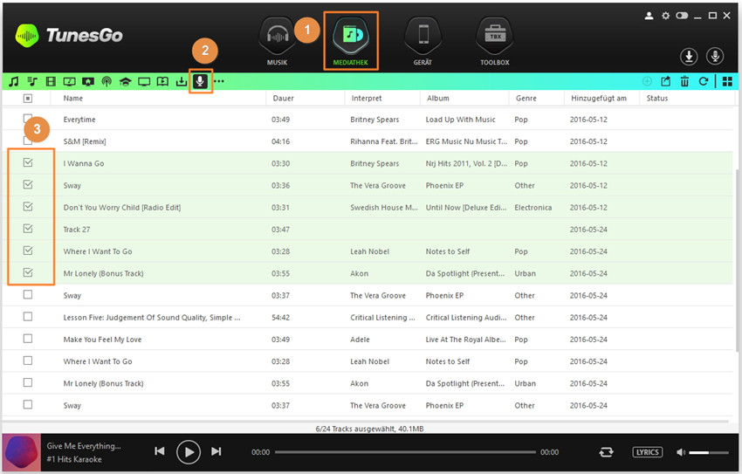Check the box for Sway dated 2016-05-24 at 03:37 below Mr Lonely
742x474 pixels.
28,295
